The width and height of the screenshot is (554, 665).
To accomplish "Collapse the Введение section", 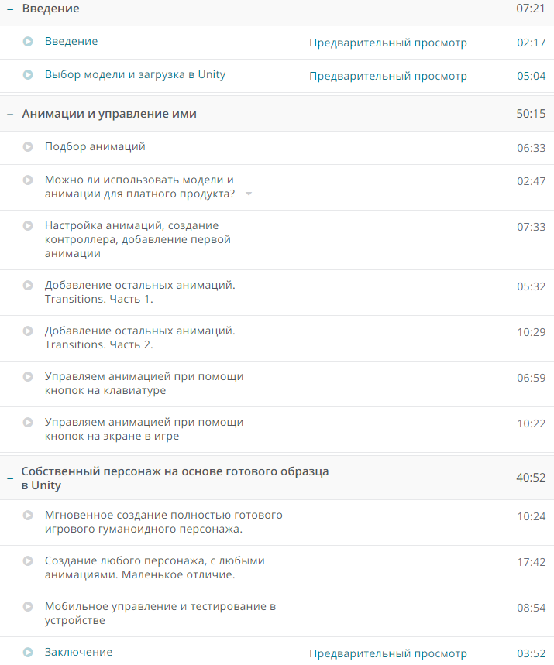I will pos(9,9).
